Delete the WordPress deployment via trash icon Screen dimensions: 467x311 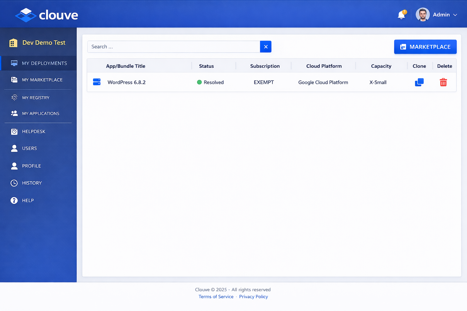443,82
